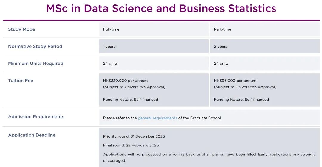
Task: Select the Full-time study mode cell
Action: tap(111, 29)
